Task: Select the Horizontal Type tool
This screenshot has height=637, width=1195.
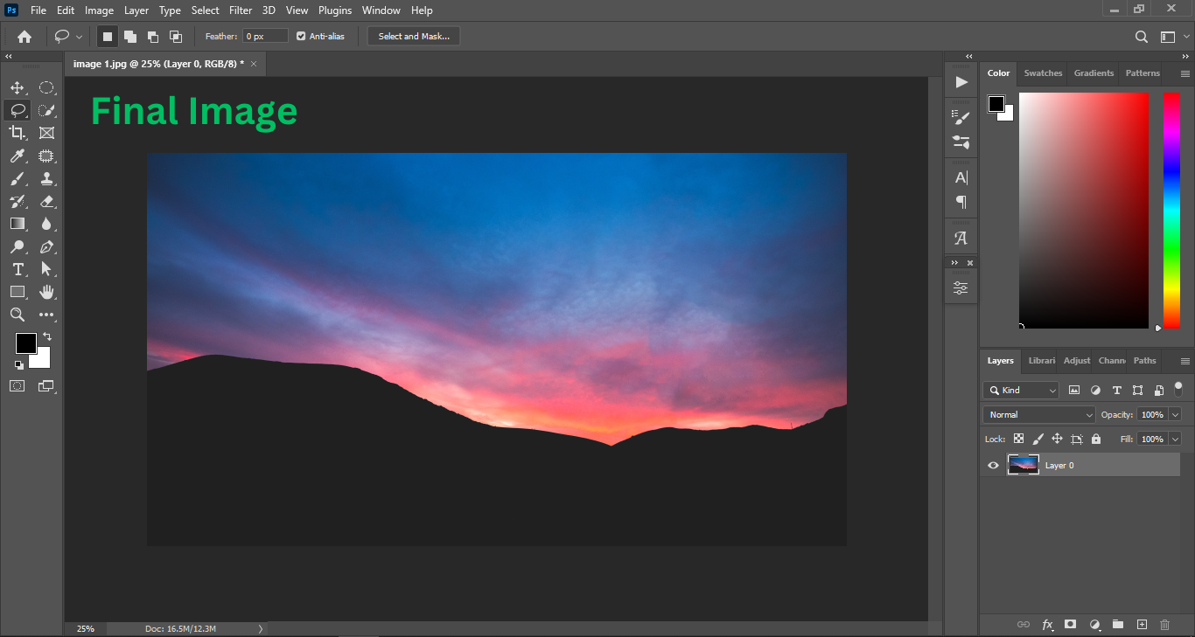Action: [17, 269]
